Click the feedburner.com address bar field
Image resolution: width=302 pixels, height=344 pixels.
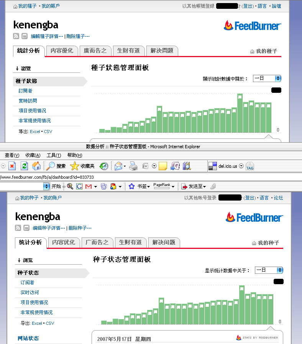click(115, 177)
